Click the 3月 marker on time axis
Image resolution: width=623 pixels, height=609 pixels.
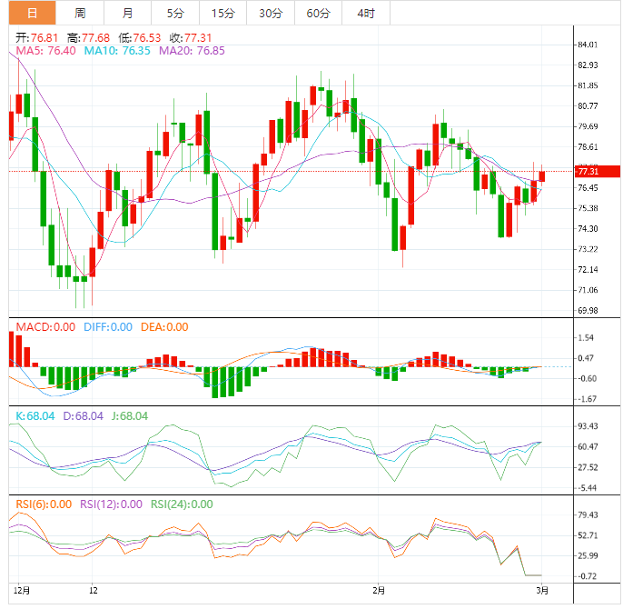click(540, 591)
